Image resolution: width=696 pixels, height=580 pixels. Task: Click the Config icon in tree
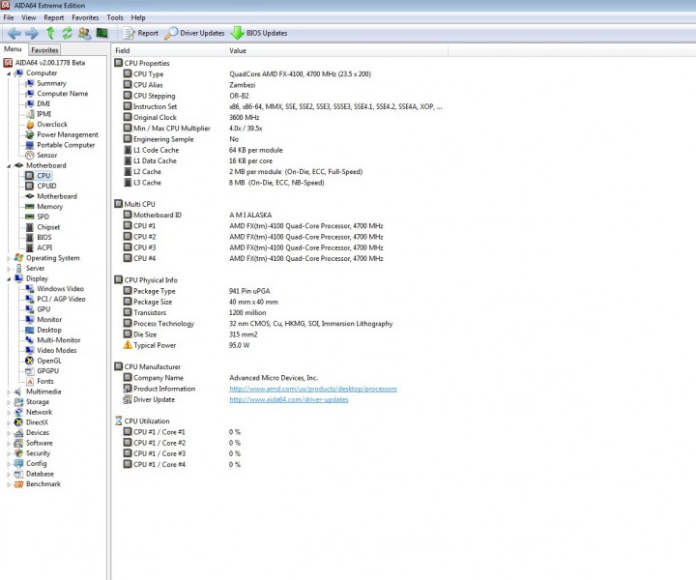(18, 464)
